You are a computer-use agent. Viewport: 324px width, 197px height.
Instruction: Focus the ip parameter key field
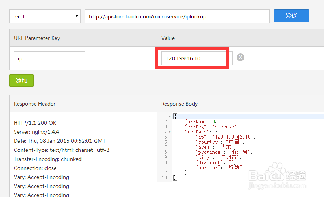coord(49,58)
